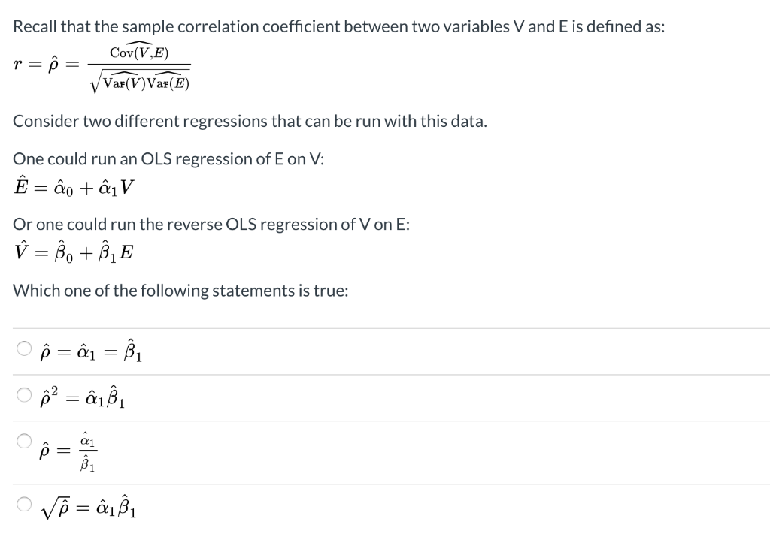Click the Var(V)Var(E) square root denominator
This screenshot has width=770, height=540.
(x=140, y=81)
